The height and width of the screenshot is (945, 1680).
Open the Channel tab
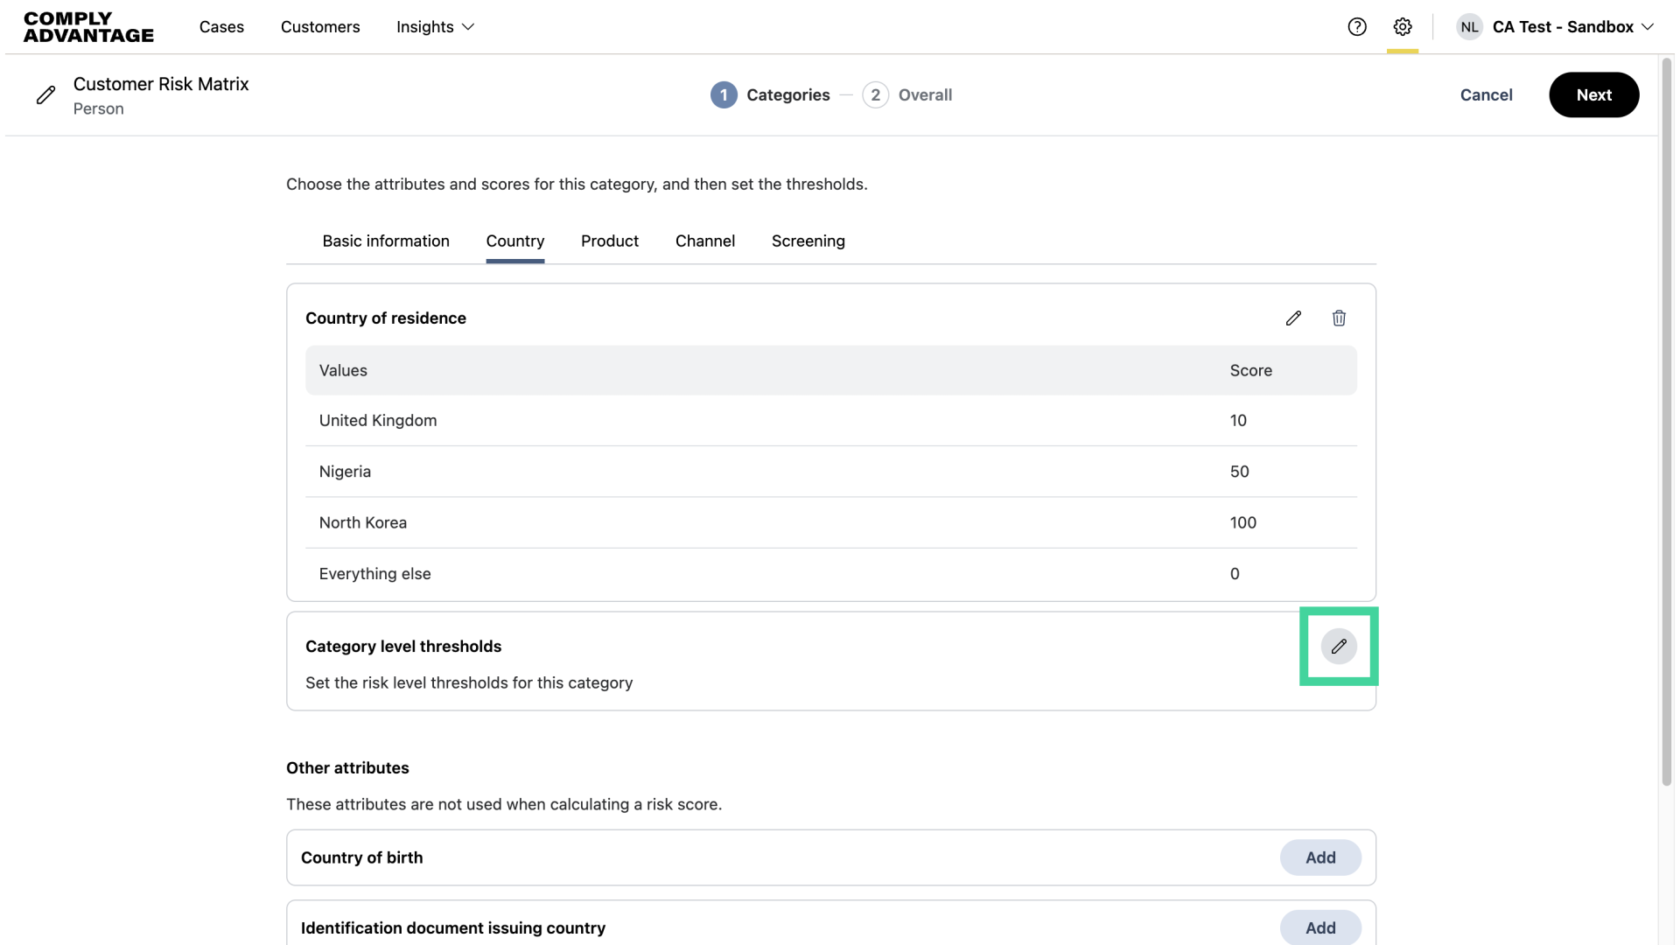(705, 241)
